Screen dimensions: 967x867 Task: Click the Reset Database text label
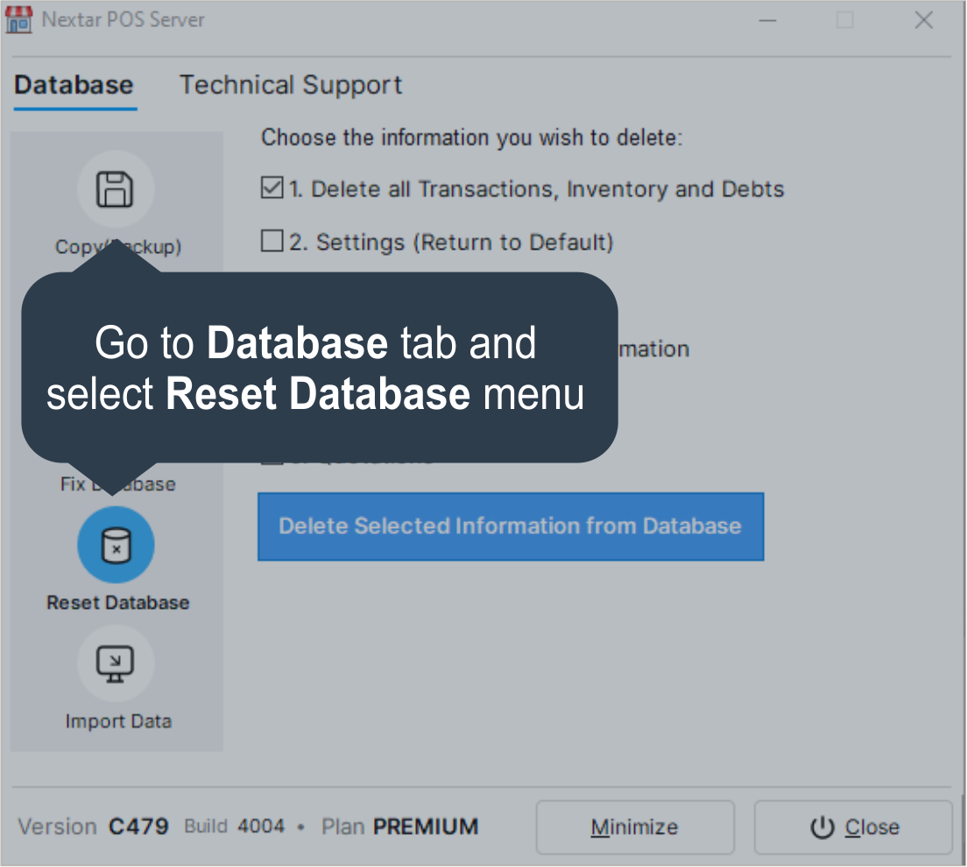117,603
